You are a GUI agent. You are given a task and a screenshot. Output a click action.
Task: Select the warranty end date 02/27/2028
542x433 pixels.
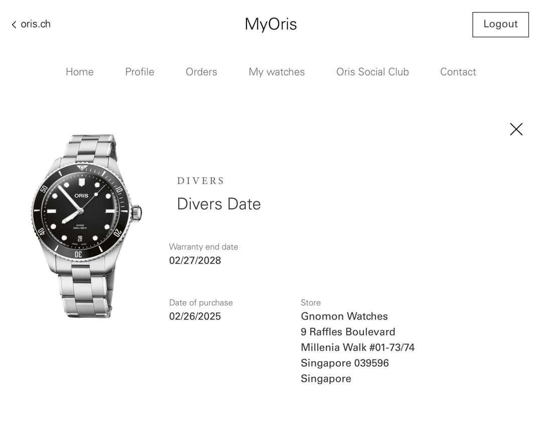(195, 260)
